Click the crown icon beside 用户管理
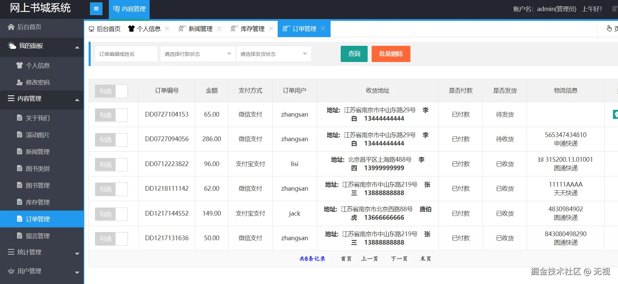Image resolution: width=618 pixels, height=284 pixels. (x=11, y=271)
